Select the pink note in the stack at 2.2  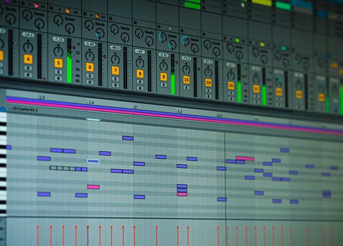pyautogui.click(x=182, y=194)
